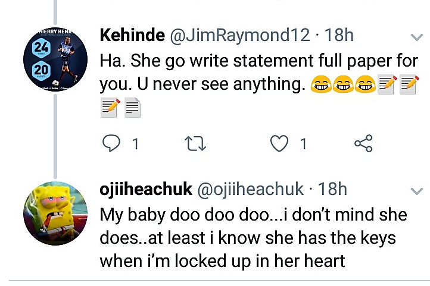
Task: Open ojiiheachuk's SpongeBob profile picture
Action: 55,213
